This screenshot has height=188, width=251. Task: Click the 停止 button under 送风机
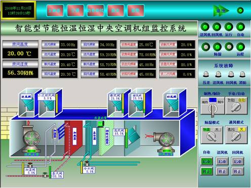tap(222, 171)
